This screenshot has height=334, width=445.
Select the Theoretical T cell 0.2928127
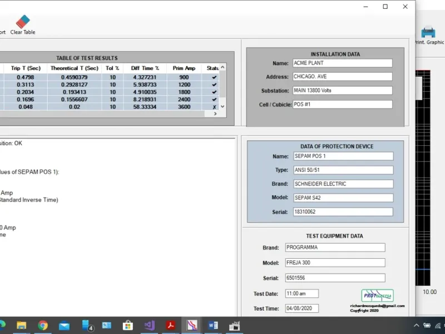(x=75, y=85)
